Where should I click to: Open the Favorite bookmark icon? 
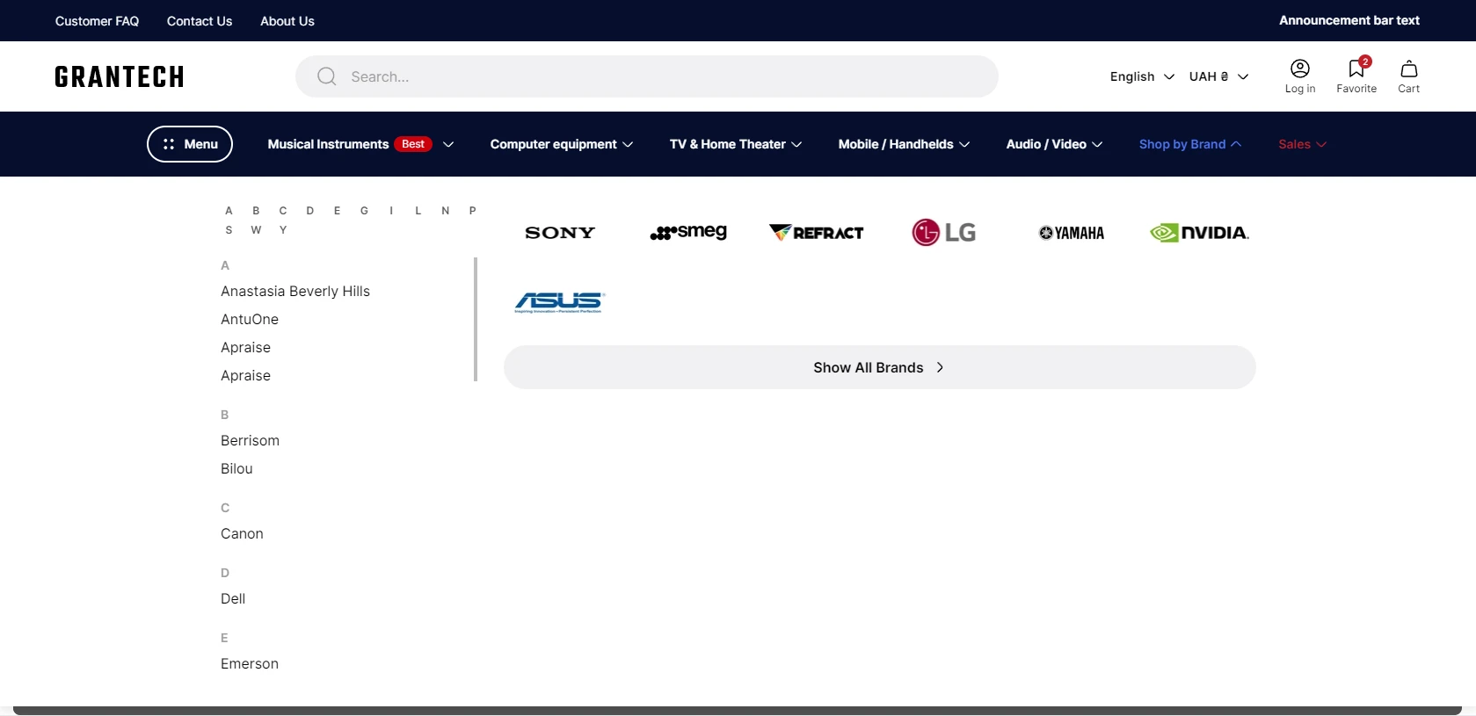coord(1356,69)
